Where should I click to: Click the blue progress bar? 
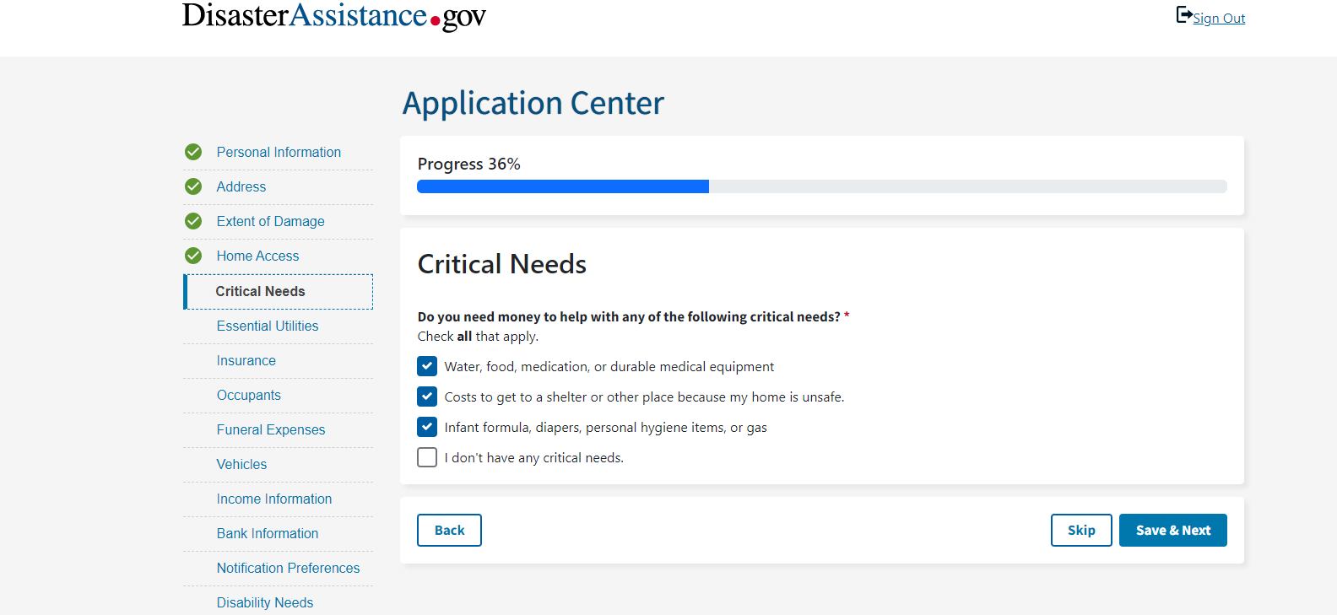pos(563,186)
